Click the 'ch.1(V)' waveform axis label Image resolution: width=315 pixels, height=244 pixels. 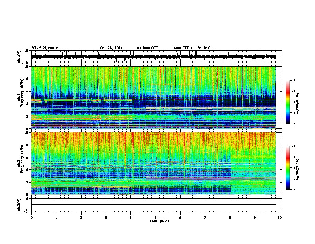[x=19, y=57]
